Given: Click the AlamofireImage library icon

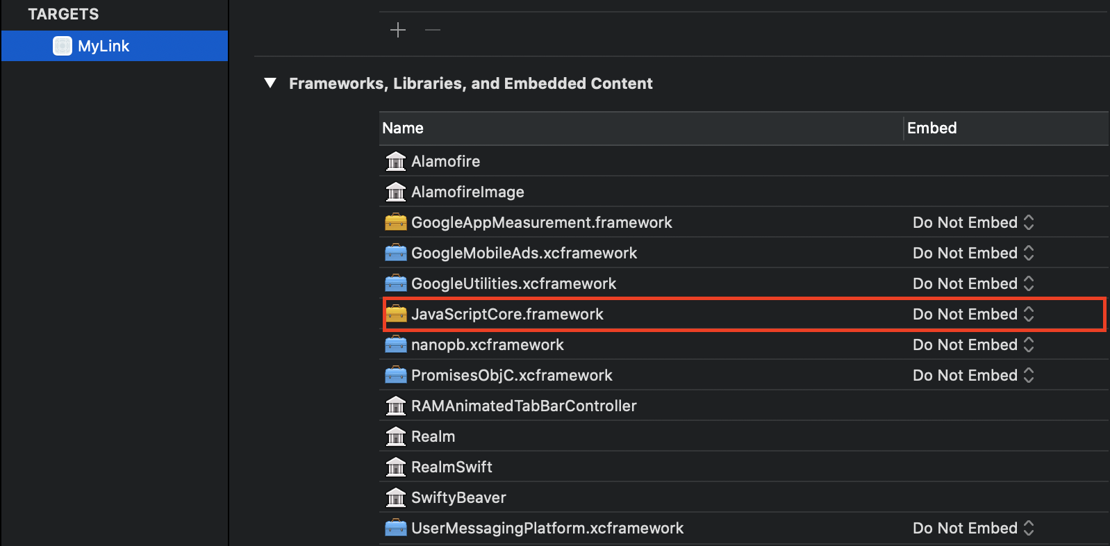Looking at the screenshot, I should pyautogui.click(x=396, y=192).
